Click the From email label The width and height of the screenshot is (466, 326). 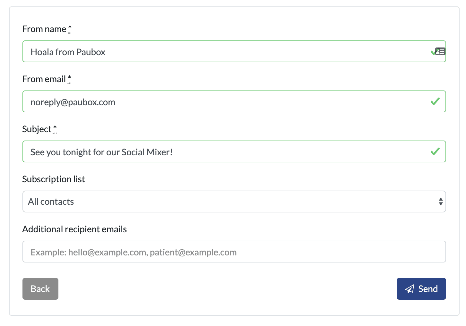[x=44, y=79]
